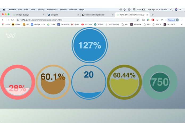Open the Window menu
The image size is (185, 131).
[x=73, y=10]
